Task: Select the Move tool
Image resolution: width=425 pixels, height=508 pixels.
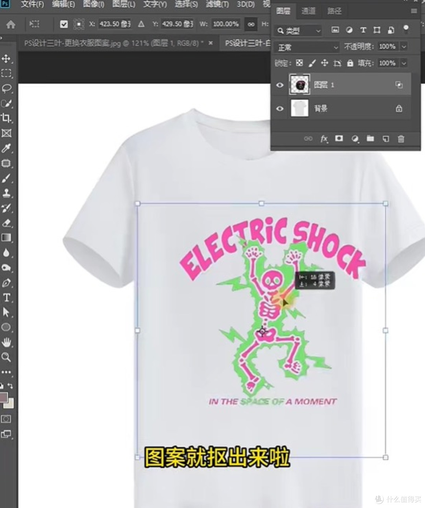Action: point(6,59)
